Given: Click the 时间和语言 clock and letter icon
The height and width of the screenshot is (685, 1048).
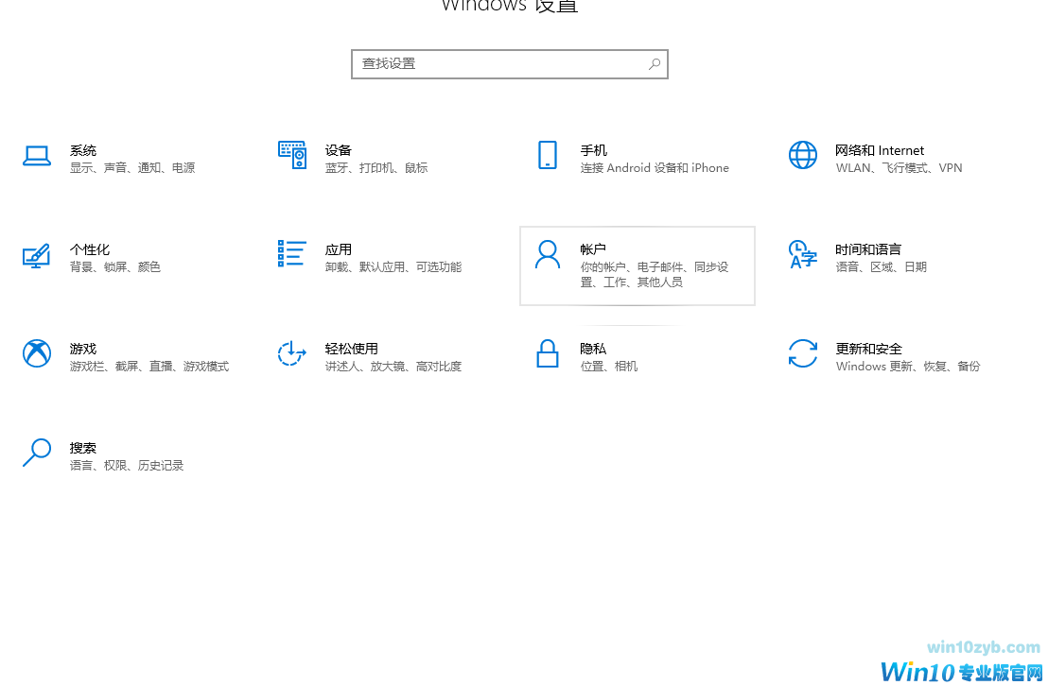Looking at the screenshot, I should point(802,254).
